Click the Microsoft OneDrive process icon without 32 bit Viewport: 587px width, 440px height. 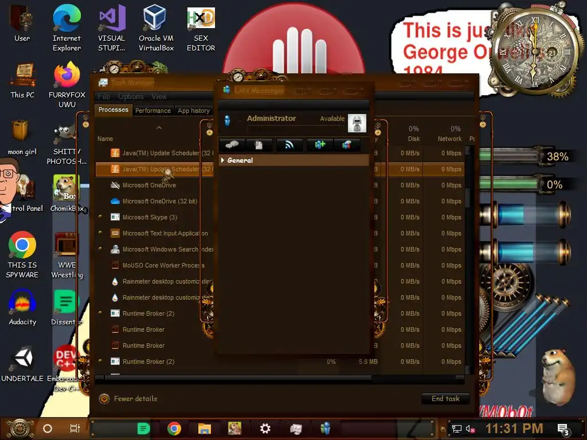coord(115,185)
